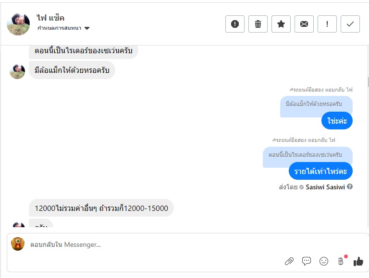Expand the กำหนดการสนทนา dropdown arrow
Image resolution: width=369 pixels, height=278 pixels.
[x=87, y=28]
